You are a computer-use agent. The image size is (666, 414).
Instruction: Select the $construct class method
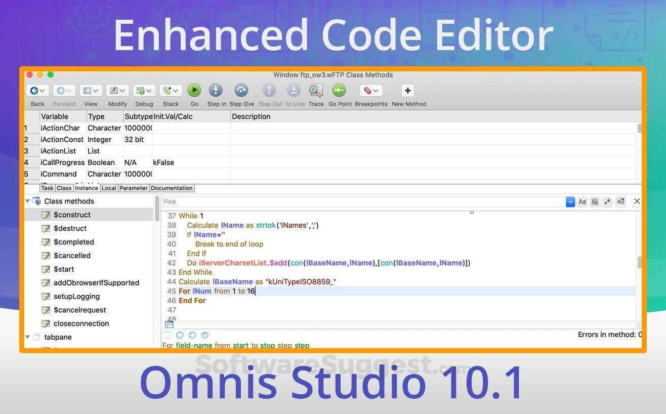click(72, 215)
